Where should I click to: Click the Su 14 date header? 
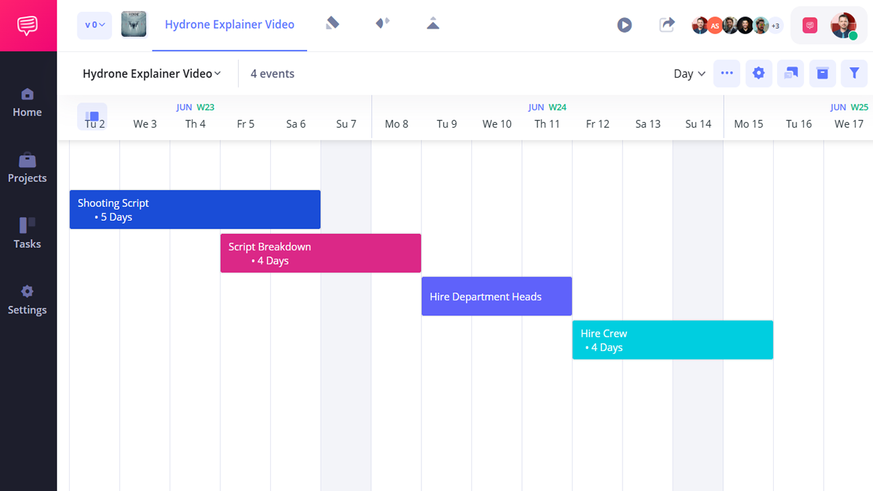pos(698,124)
